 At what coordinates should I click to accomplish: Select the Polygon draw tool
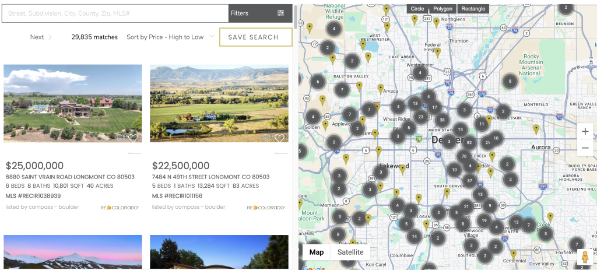443,9
